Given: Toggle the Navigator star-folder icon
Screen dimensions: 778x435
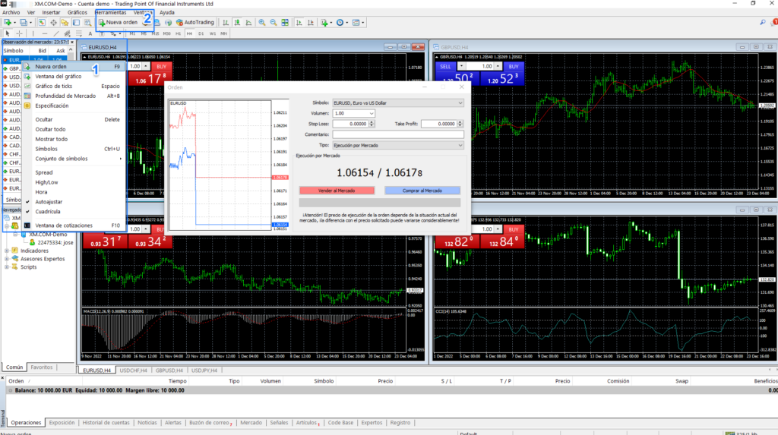Looking at the screenshot, I should 65,22.
